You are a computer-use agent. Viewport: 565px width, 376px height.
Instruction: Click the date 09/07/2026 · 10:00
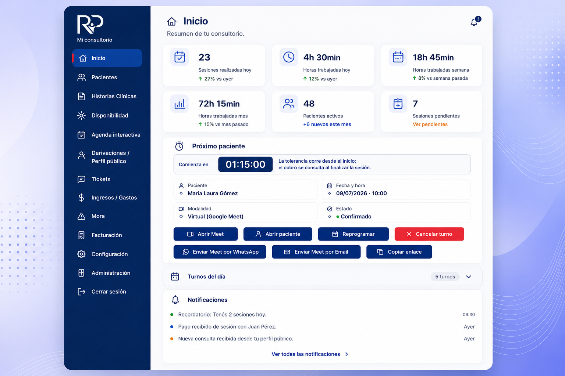tap(362, 194)
